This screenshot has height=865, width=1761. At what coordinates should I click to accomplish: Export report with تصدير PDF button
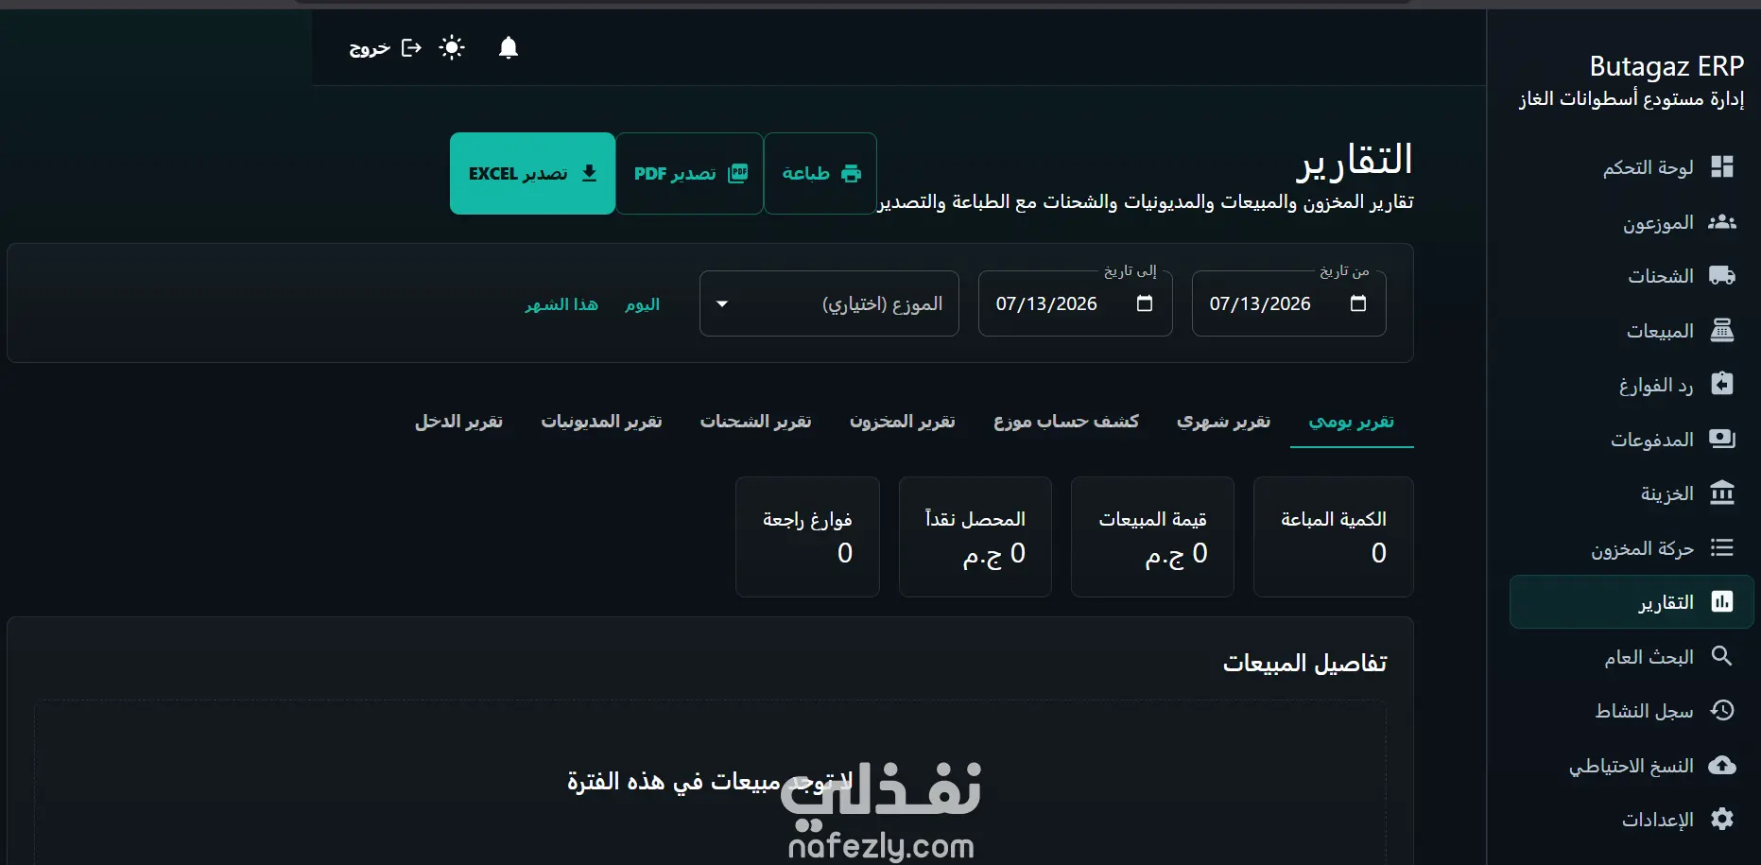(x=689, y=173)
